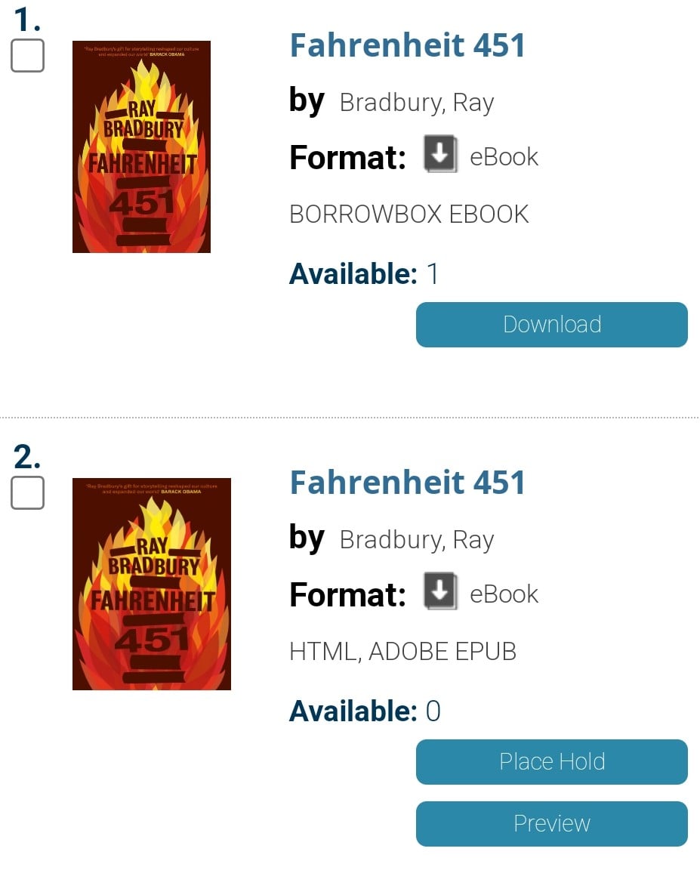This screenshot has height=870, width=700.
Task: Click the eBook format label in result 1
Action: click(504, 157)
